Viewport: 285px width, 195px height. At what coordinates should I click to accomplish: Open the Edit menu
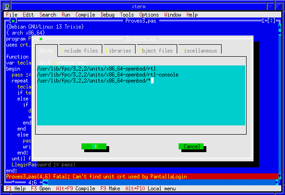pos(28,15)
